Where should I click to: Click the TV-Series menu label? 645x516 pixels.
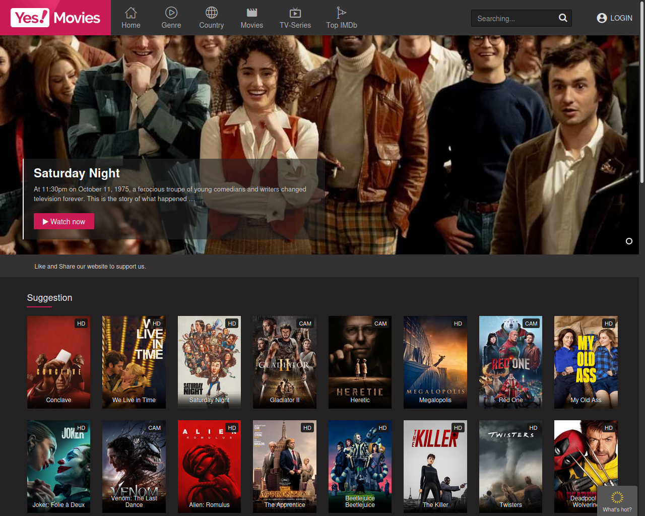tap(295, 25)
